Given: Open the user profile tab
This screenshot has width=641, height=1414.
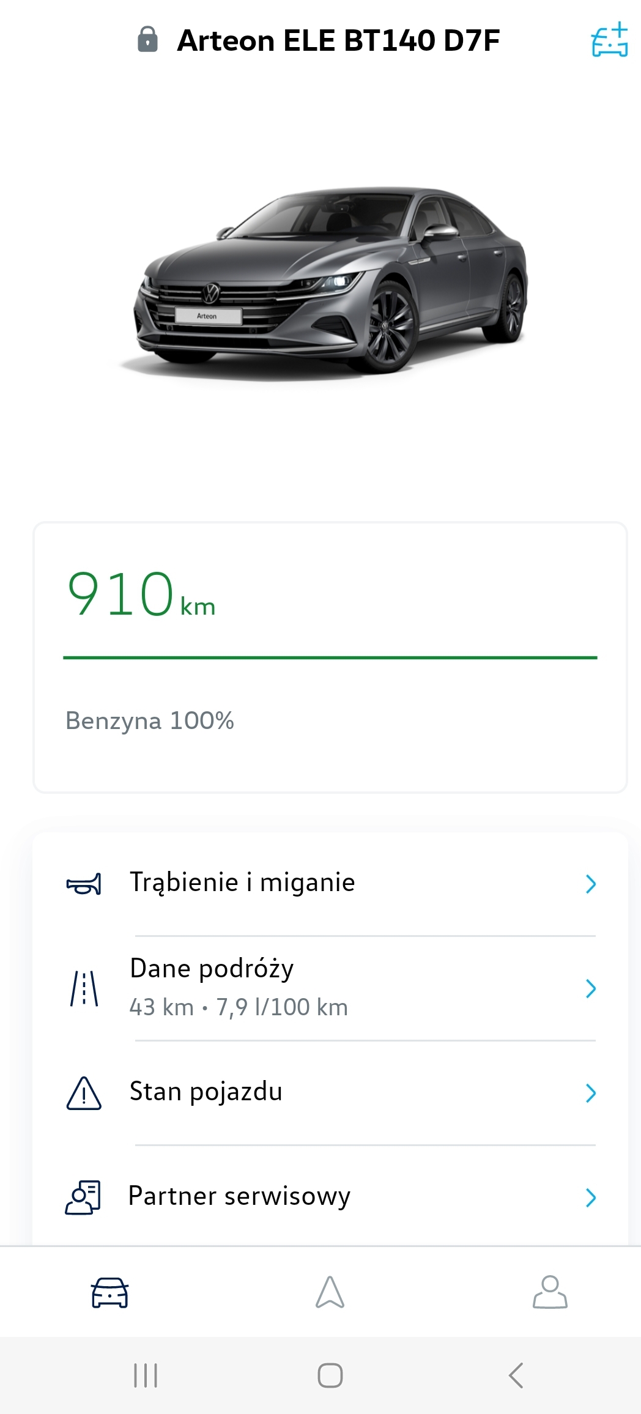Looking at the screenshot, I should 550,1292.
